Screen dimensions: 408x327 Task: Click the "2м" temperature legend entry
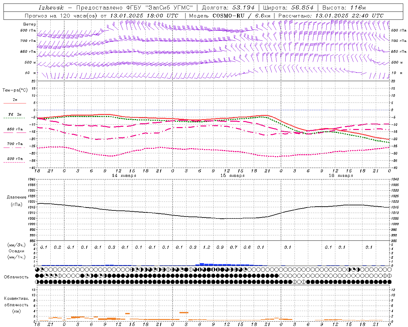(15, 100)
